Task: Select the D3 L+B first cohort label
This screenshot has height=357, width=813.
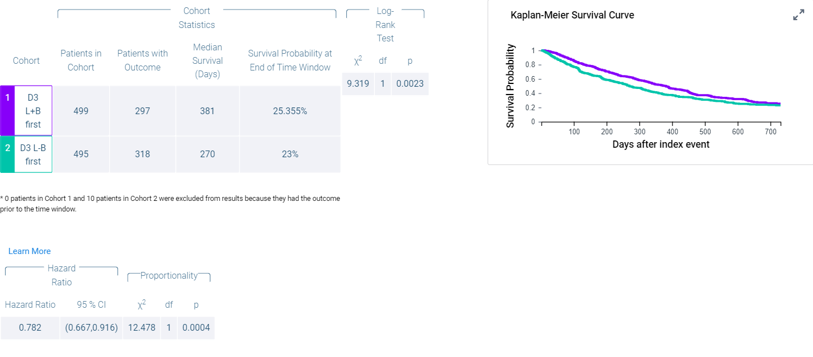Action: tap(33, 111)
